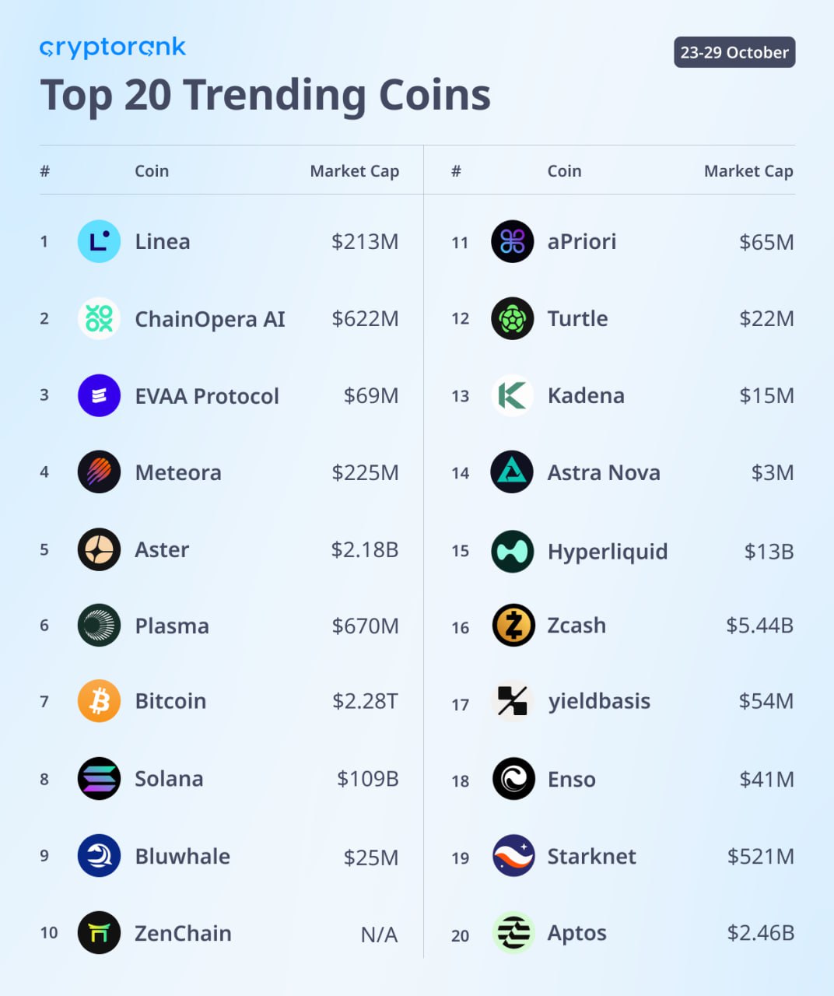This screenshot has height=996, width=834.
Task: Click the Solana coin icon
Action: point(99,778)
